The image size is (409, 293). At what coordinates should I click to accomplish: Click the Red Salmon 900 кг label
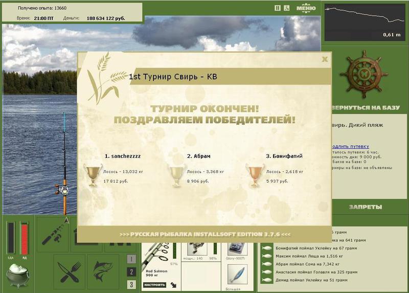click(156, 273)
